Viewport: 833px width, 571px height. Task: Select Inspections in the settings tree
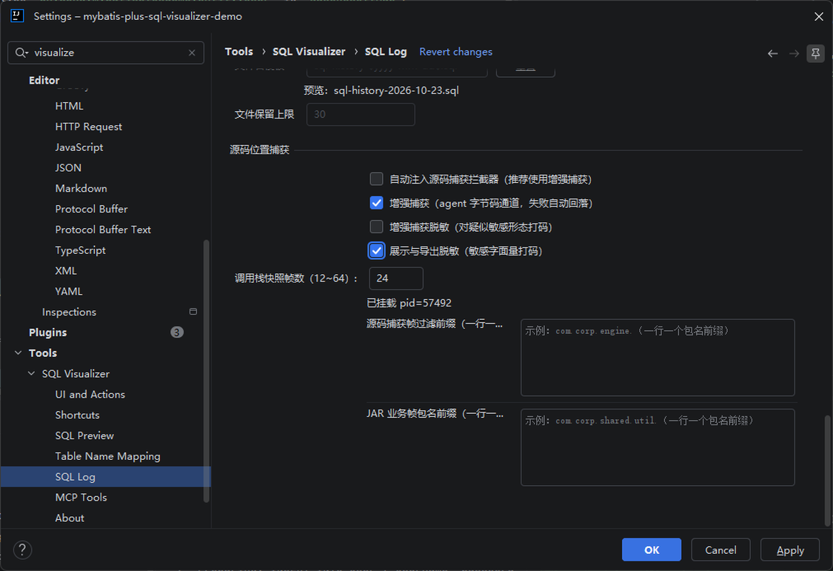(x=69, y=313)
